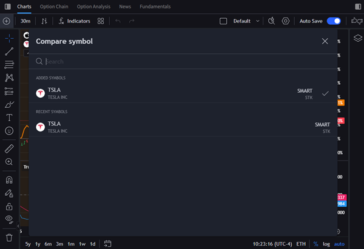Open the Charts tab
364x249 pixels.
coord(24,7)
